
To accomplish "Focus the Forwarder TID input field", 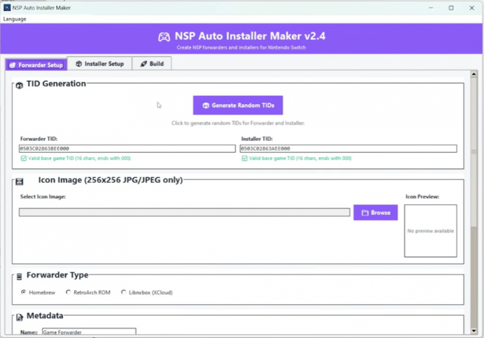I will [x=127, y=148].
